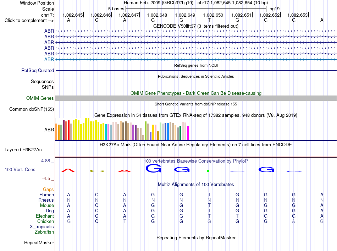Click the Multiz Alignments of 100 Vertebrates title
Image resolution: width=337 pixels, height=251 pixels.
pos(196,184)
